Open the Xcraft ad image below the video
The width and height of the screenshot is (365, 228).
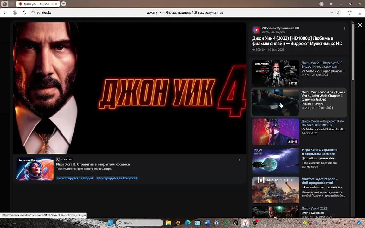pyautogui.click(x=35, y=169)
